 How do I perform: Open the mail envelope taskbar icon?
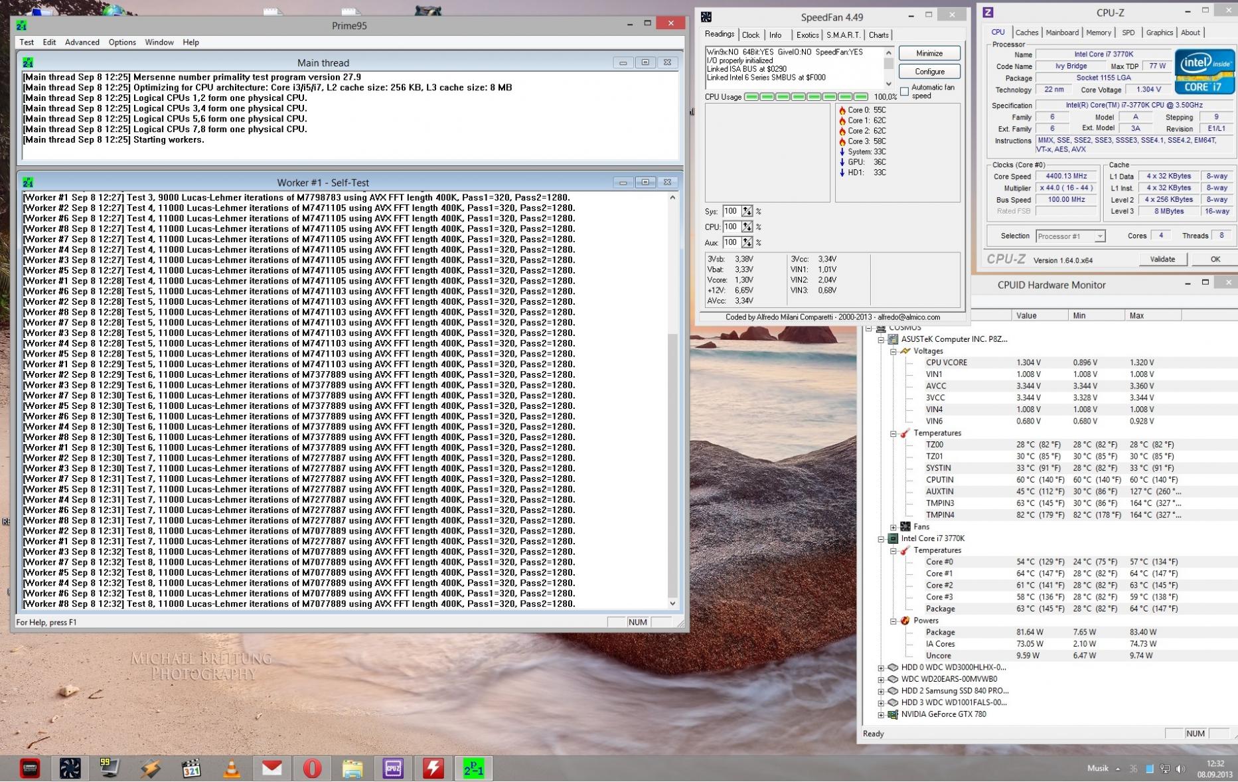[271, 768]
